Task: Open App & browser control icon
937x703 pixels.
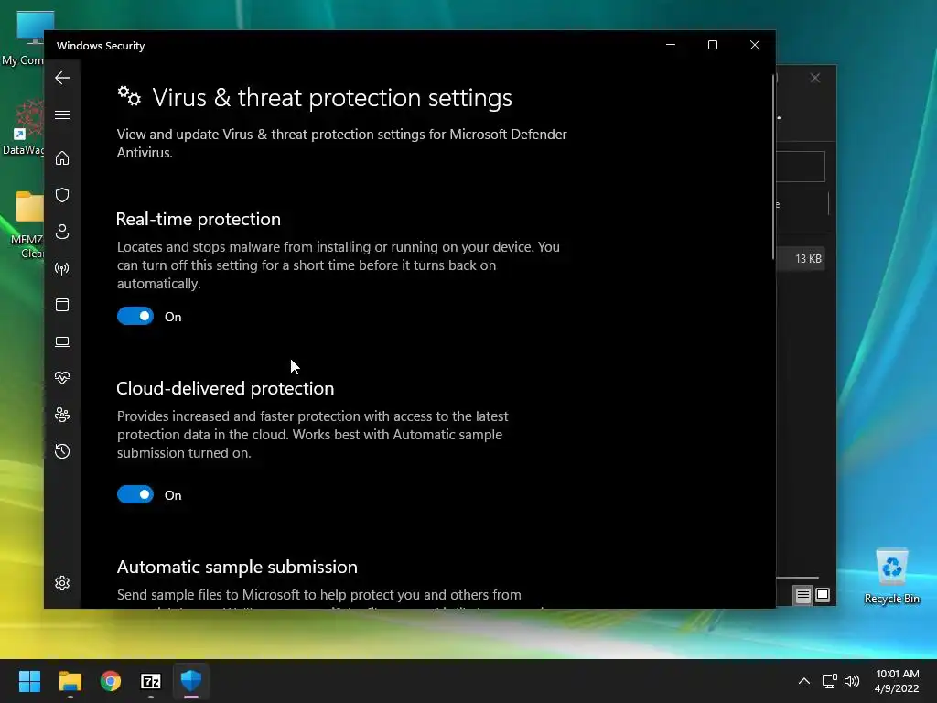Action: (62, 305)
